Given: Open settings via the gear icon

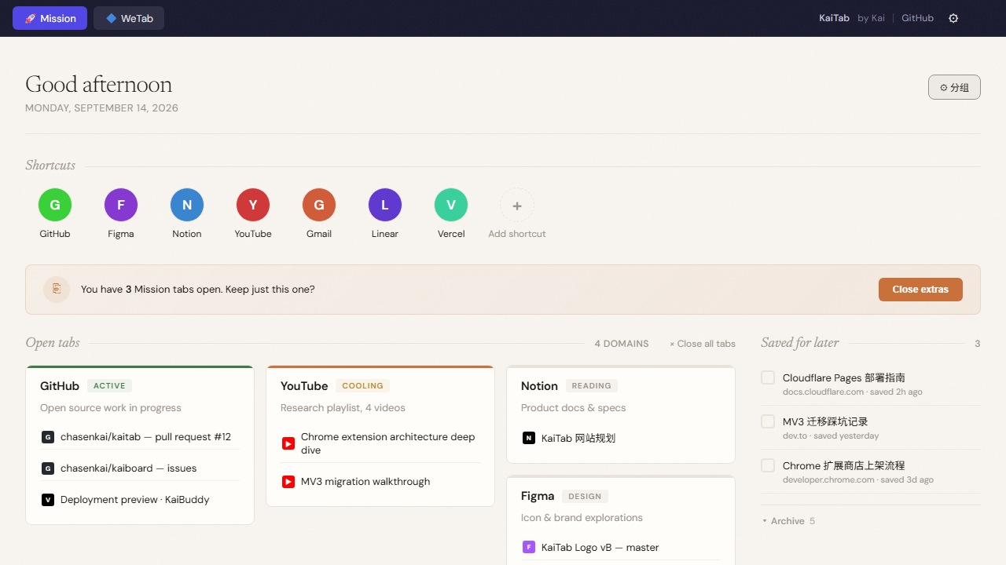Looking at the screenshot, I should pos(953,18).
